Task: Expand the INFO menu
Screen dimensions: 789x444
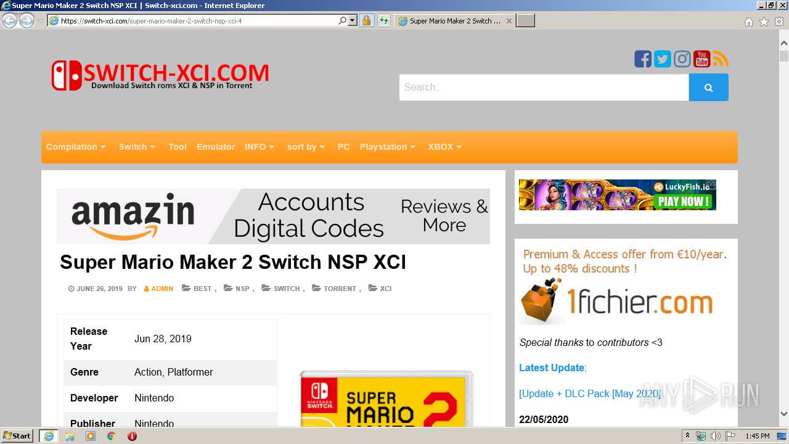Action: coord(260,147)
